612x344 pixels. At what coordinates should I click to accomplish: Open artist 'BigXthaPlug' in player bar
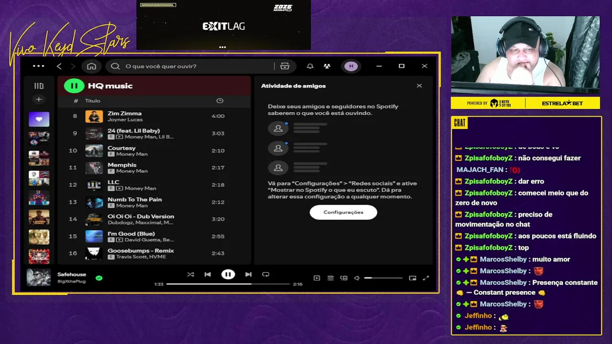71,281
